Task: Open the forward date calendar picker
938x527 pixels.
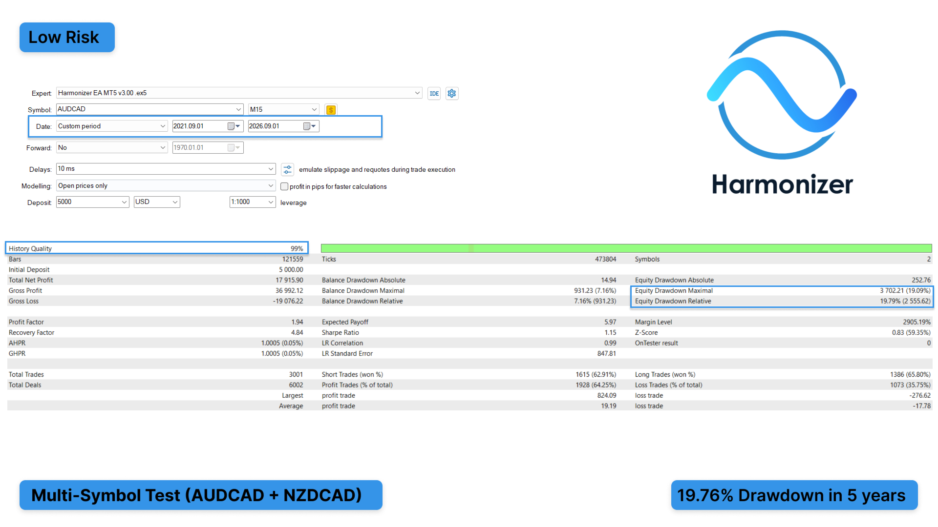Action: pos(234,148)
